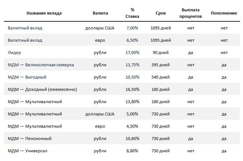This screenshot has height=161, width=243.
Task: Click 'МДМ — Доходный (ежемесячно)' deposit name
Action: coord(43,90)
